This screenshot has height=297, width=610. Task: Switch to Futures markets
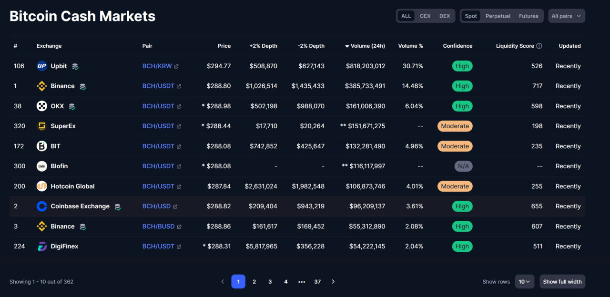(x=529, y=16)
